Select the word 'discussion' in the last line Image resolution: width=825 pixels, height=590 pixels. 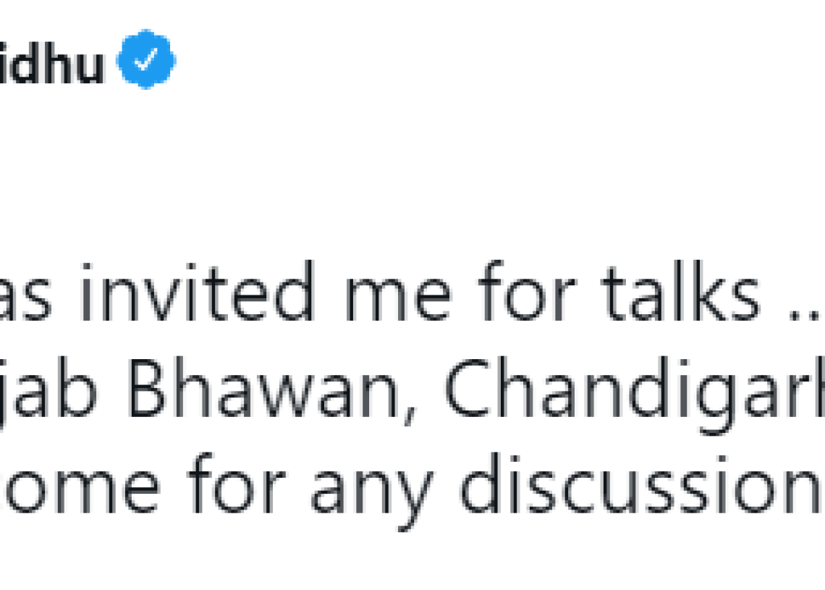642,484
